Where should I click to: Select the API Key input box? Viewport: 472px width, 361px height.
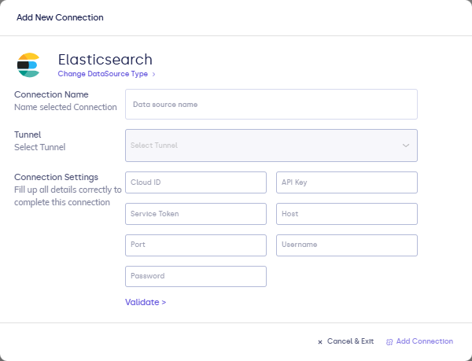pyautogui.click(x=347, y=182)
